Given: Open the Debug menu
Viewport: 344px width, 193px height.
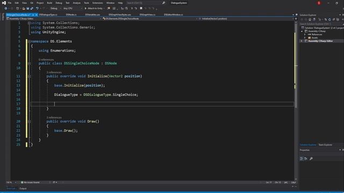Looking at the screenshot, I should 59,3.
